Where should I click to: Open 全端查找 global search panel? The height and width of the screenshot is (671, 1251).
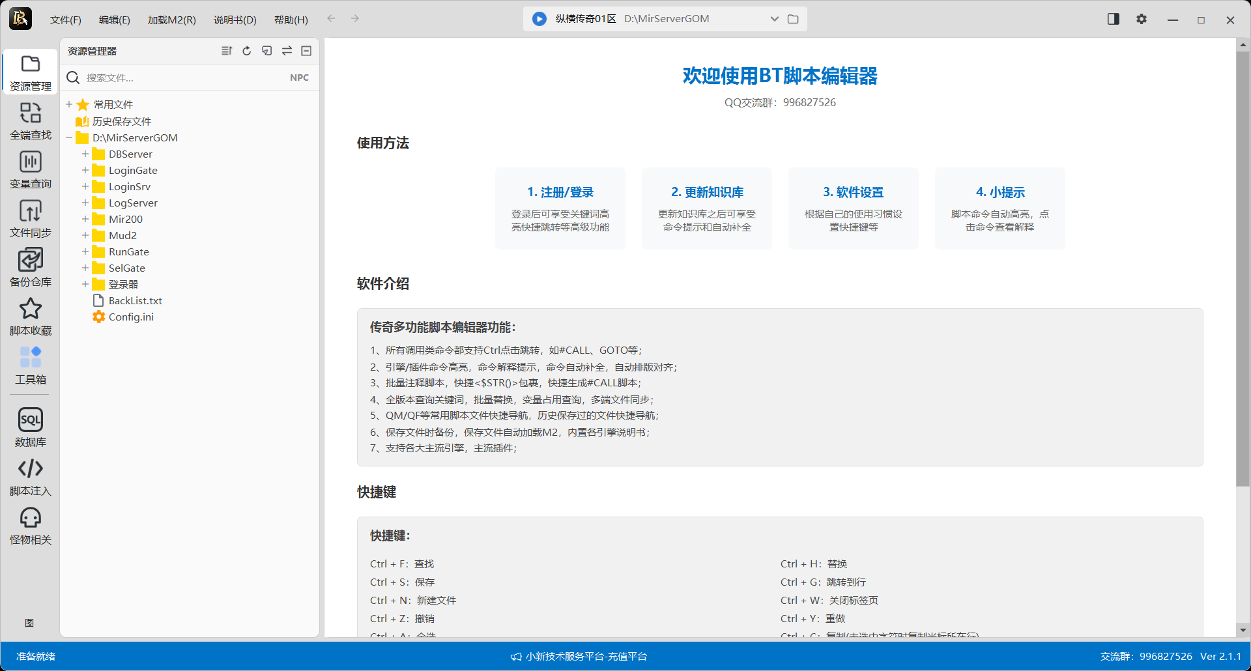[30, 121]
